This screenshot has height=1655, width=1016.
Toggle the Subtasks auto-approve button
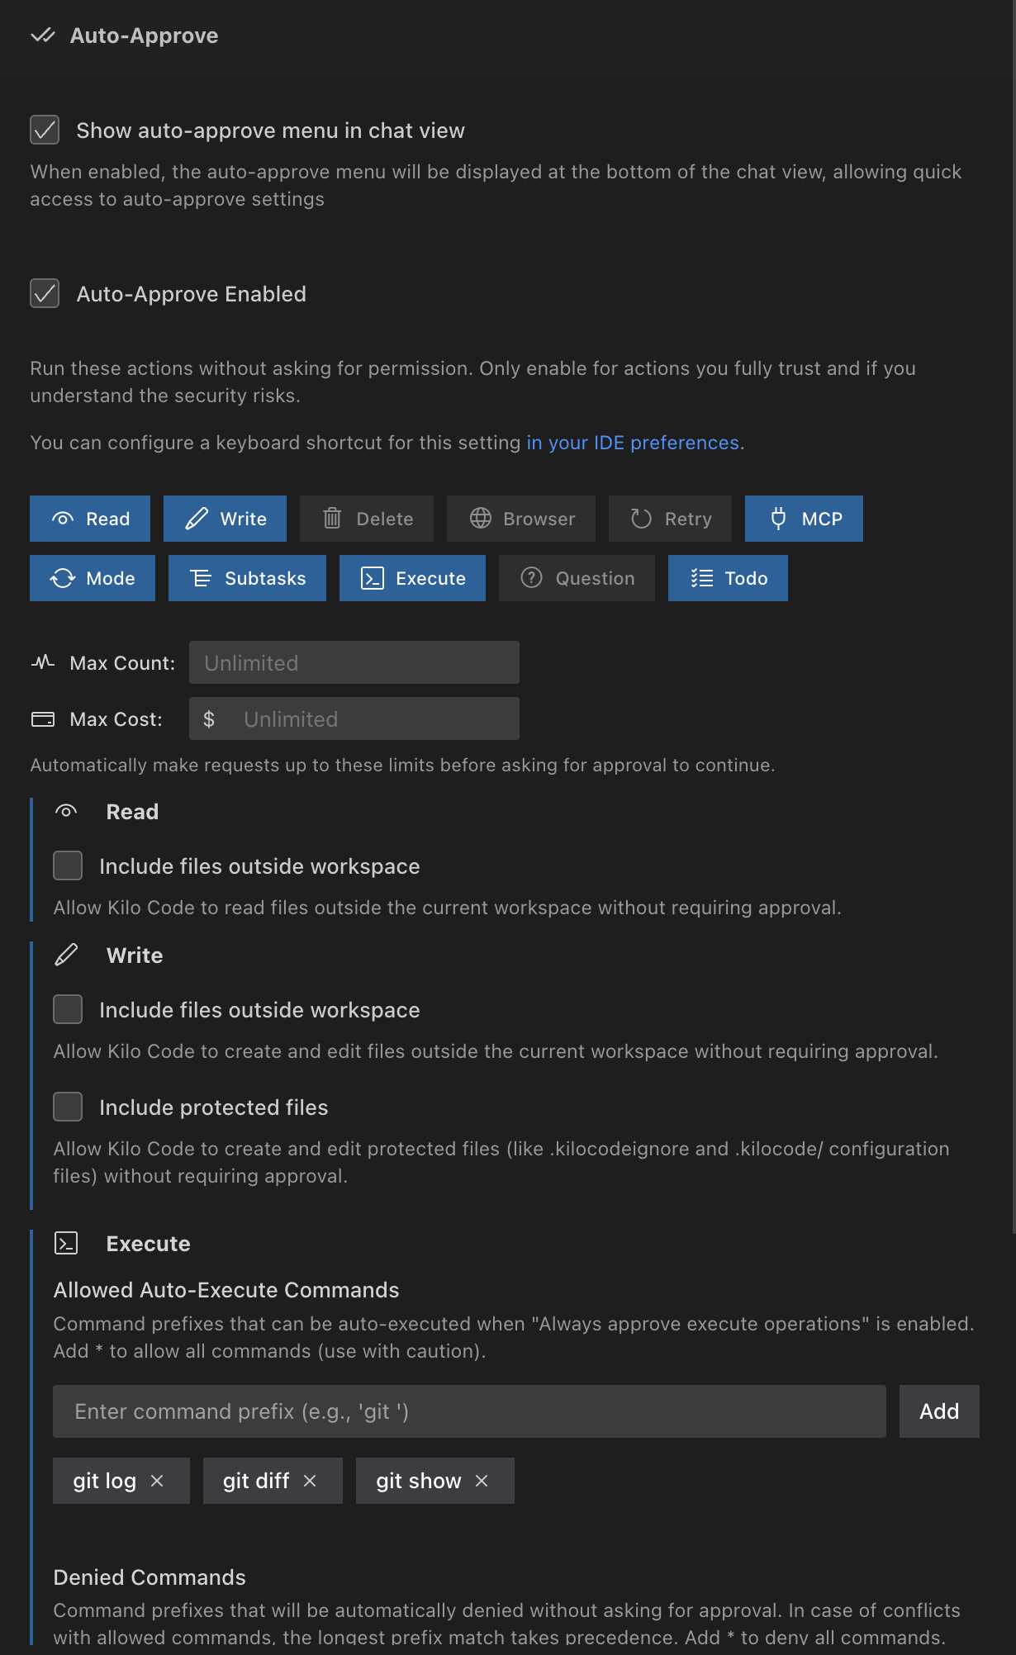coord(247,578)
